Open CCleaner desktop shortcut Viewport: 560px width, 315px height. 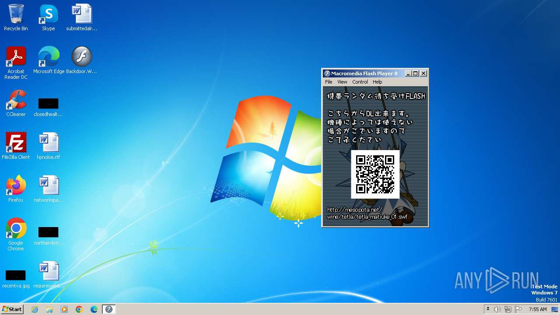pos(16,103)
